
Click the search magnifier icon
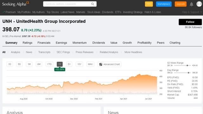point(93,4)
